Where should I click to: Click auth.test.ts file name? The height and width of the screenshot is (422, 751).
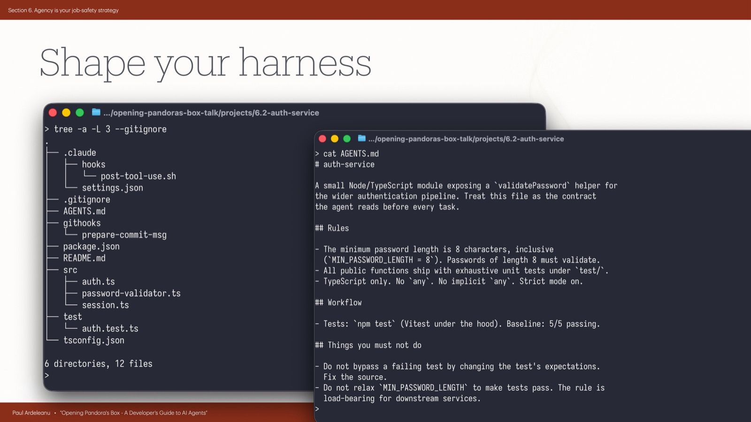tap(110, 328)
